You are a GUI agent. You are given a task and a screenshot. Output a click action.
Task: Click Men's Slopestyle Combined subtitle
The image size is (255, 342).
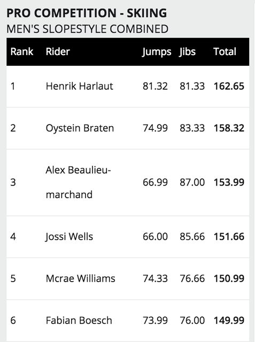click(88, 29)
